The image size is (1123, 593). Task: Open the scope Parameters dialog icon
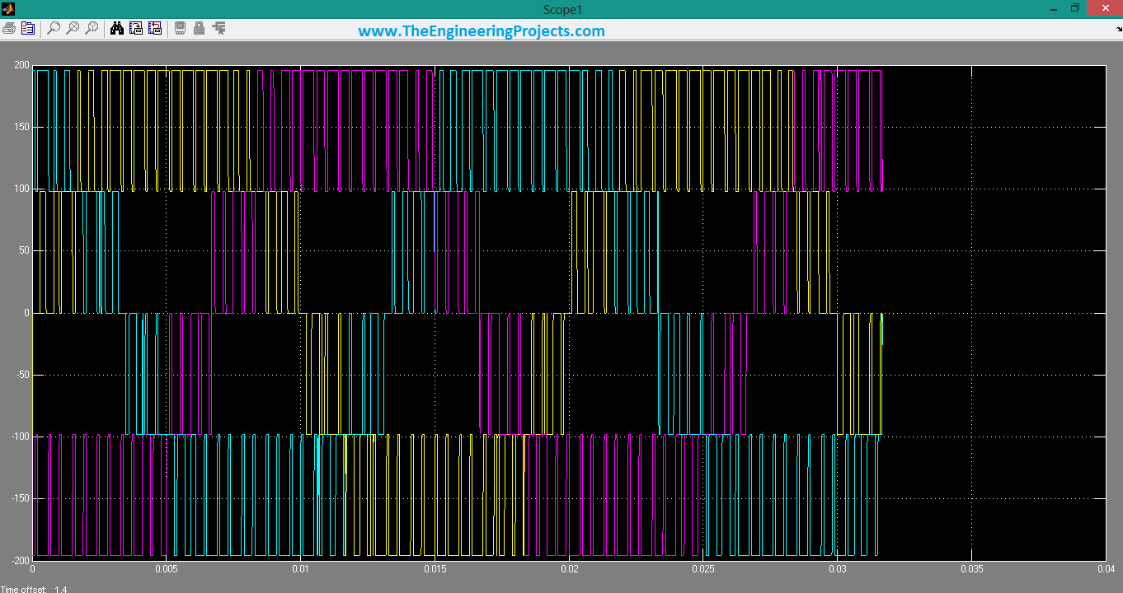coord(28,28)
